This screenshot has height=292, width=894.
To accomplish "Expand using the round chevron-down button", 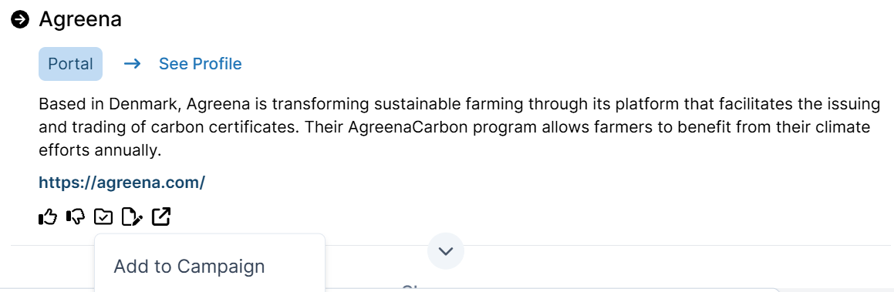I will coord(446,251).
